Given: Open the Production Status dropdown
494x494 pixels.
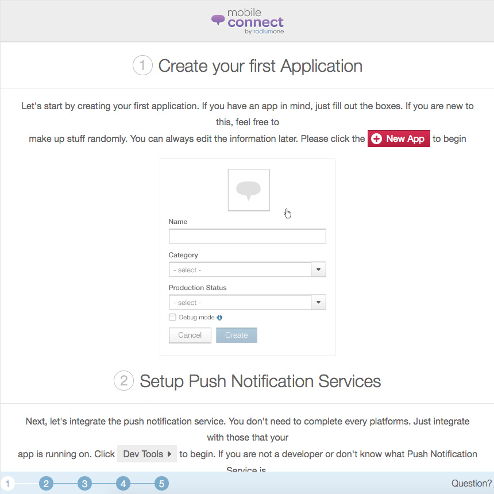Looking at the screenshot, I should 248,303.
